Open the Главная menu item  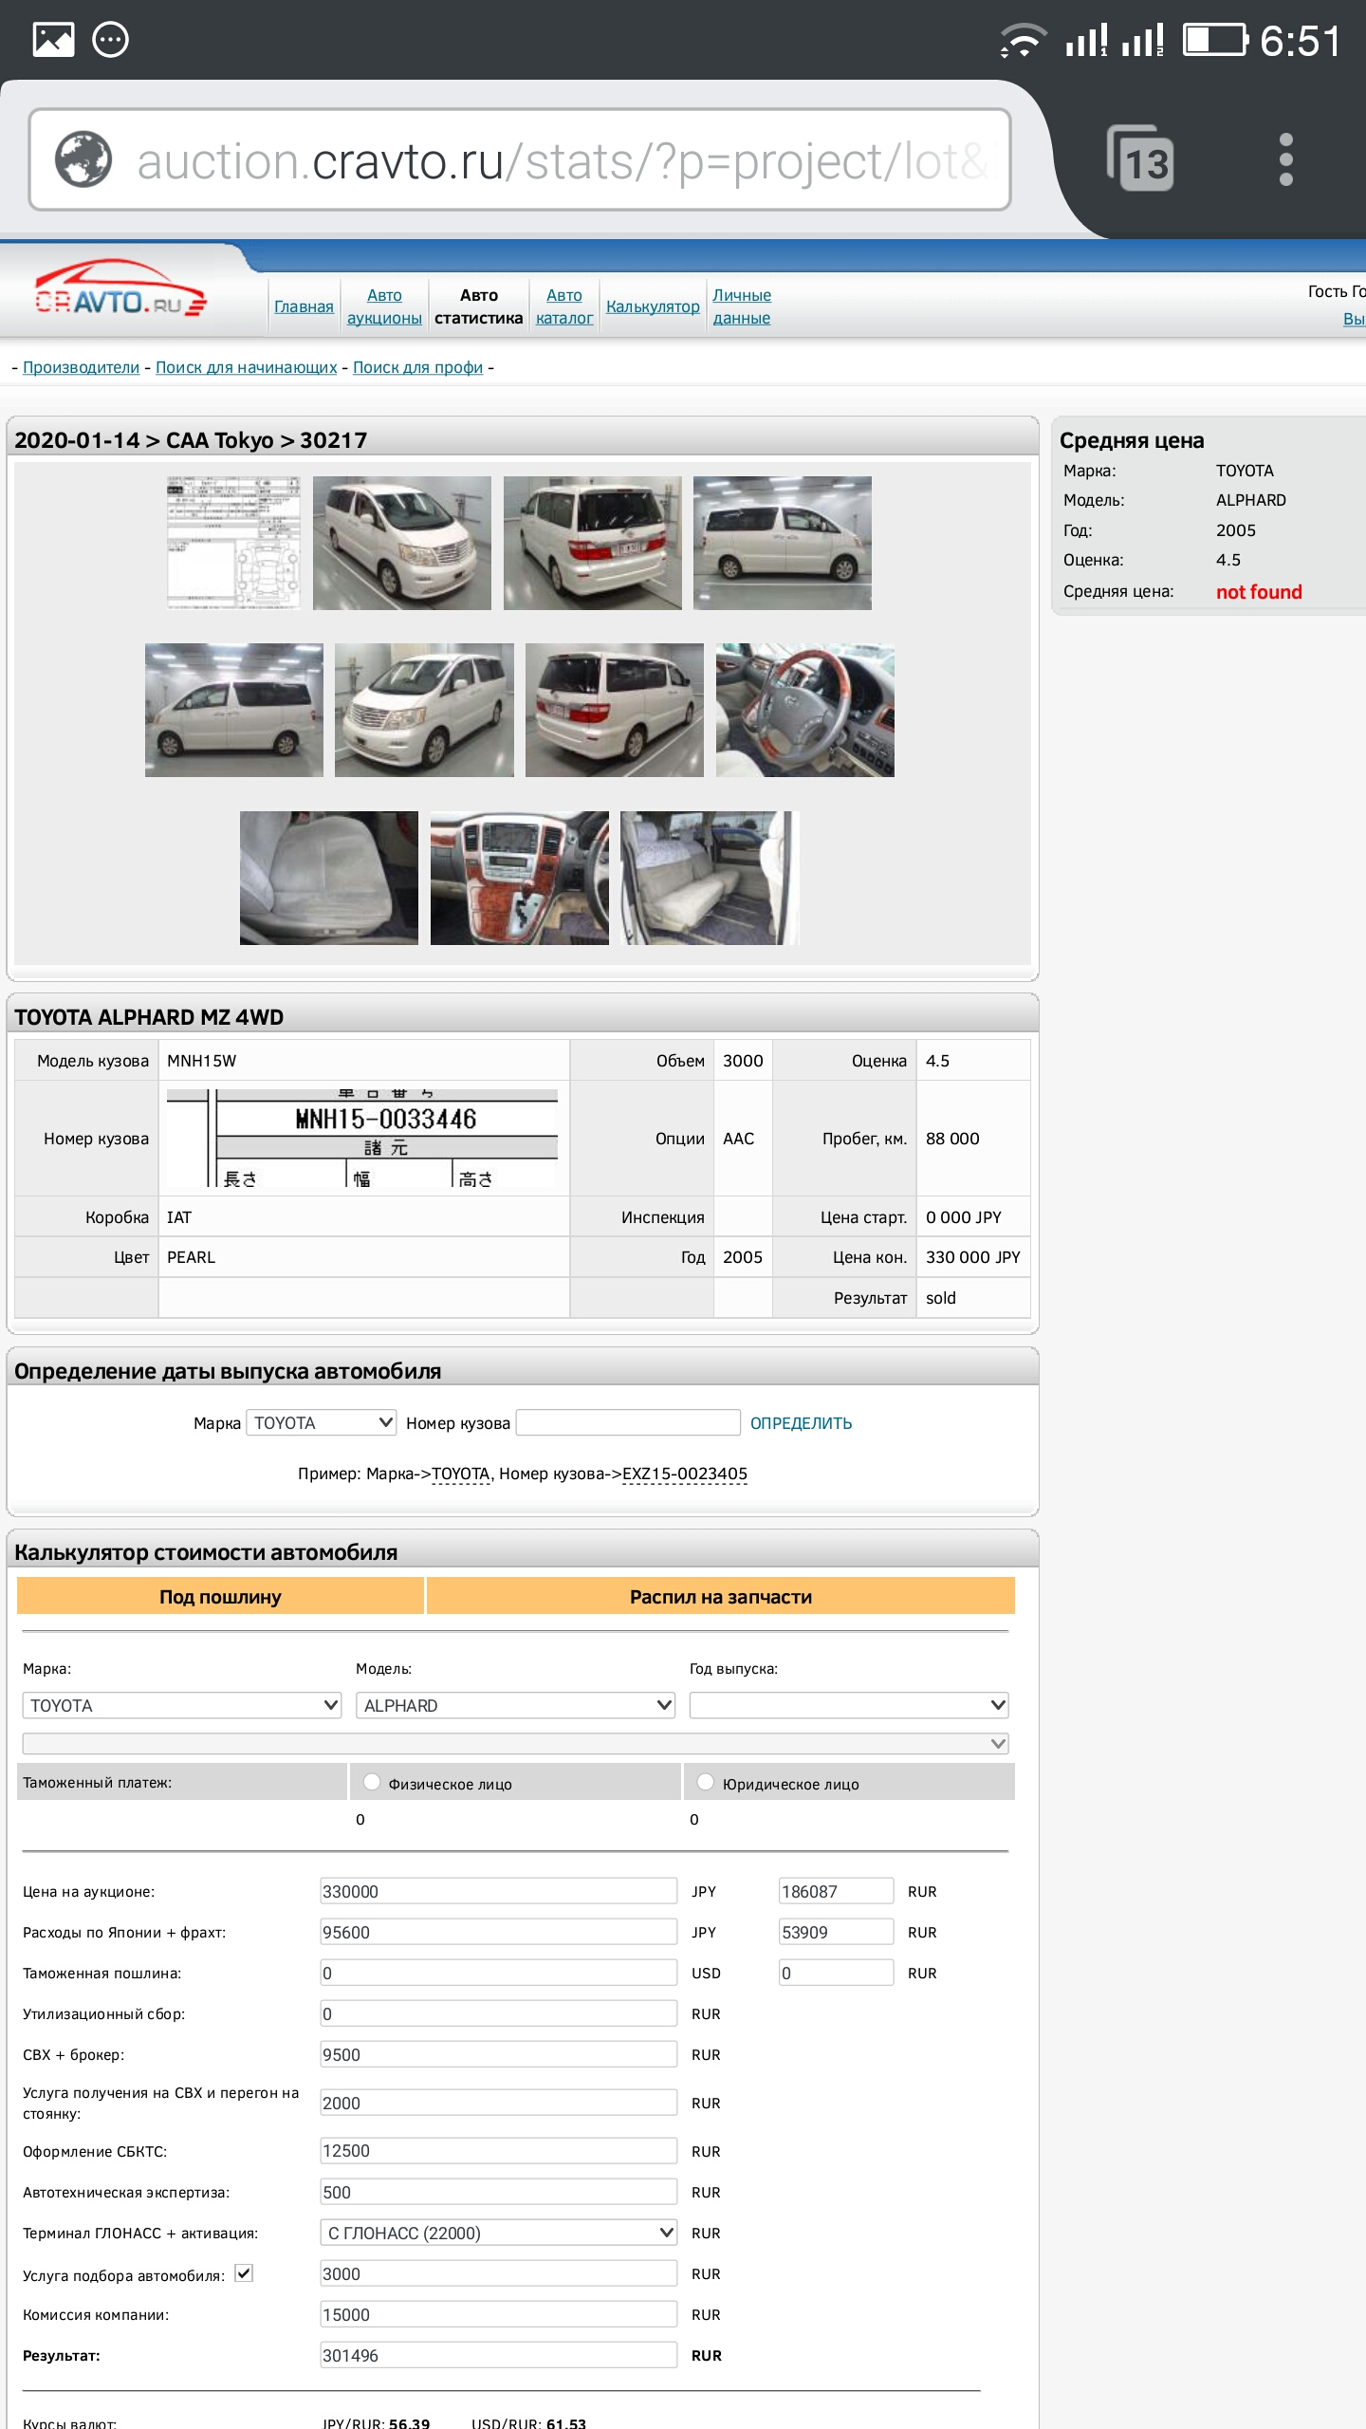(x=304, y=306)
